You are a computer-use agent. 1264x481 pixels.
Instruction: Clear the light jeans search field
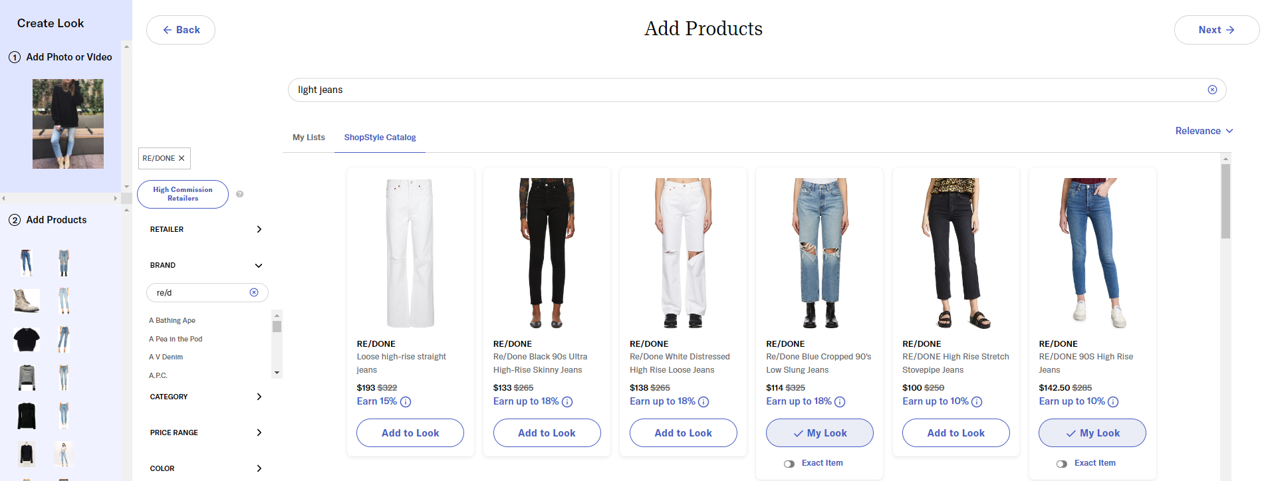click(1212, 90)
